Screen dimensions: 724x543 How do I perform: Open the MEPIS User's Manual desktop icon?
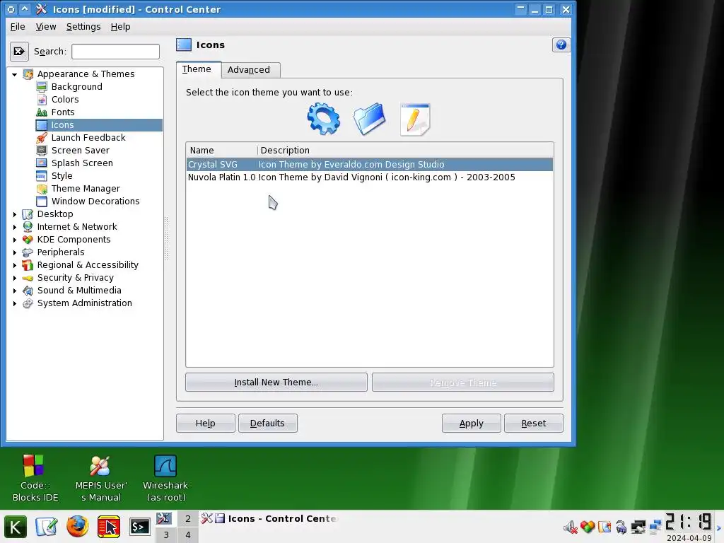(100, 479)
